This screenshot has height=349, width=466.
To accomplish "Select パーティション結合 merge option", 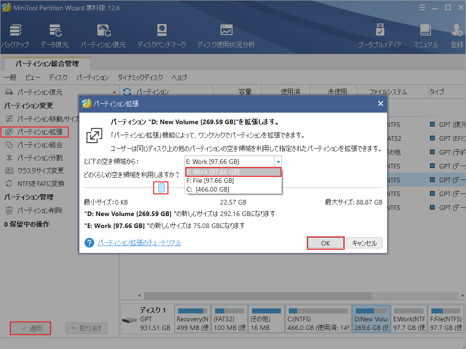I will (34, 145).
